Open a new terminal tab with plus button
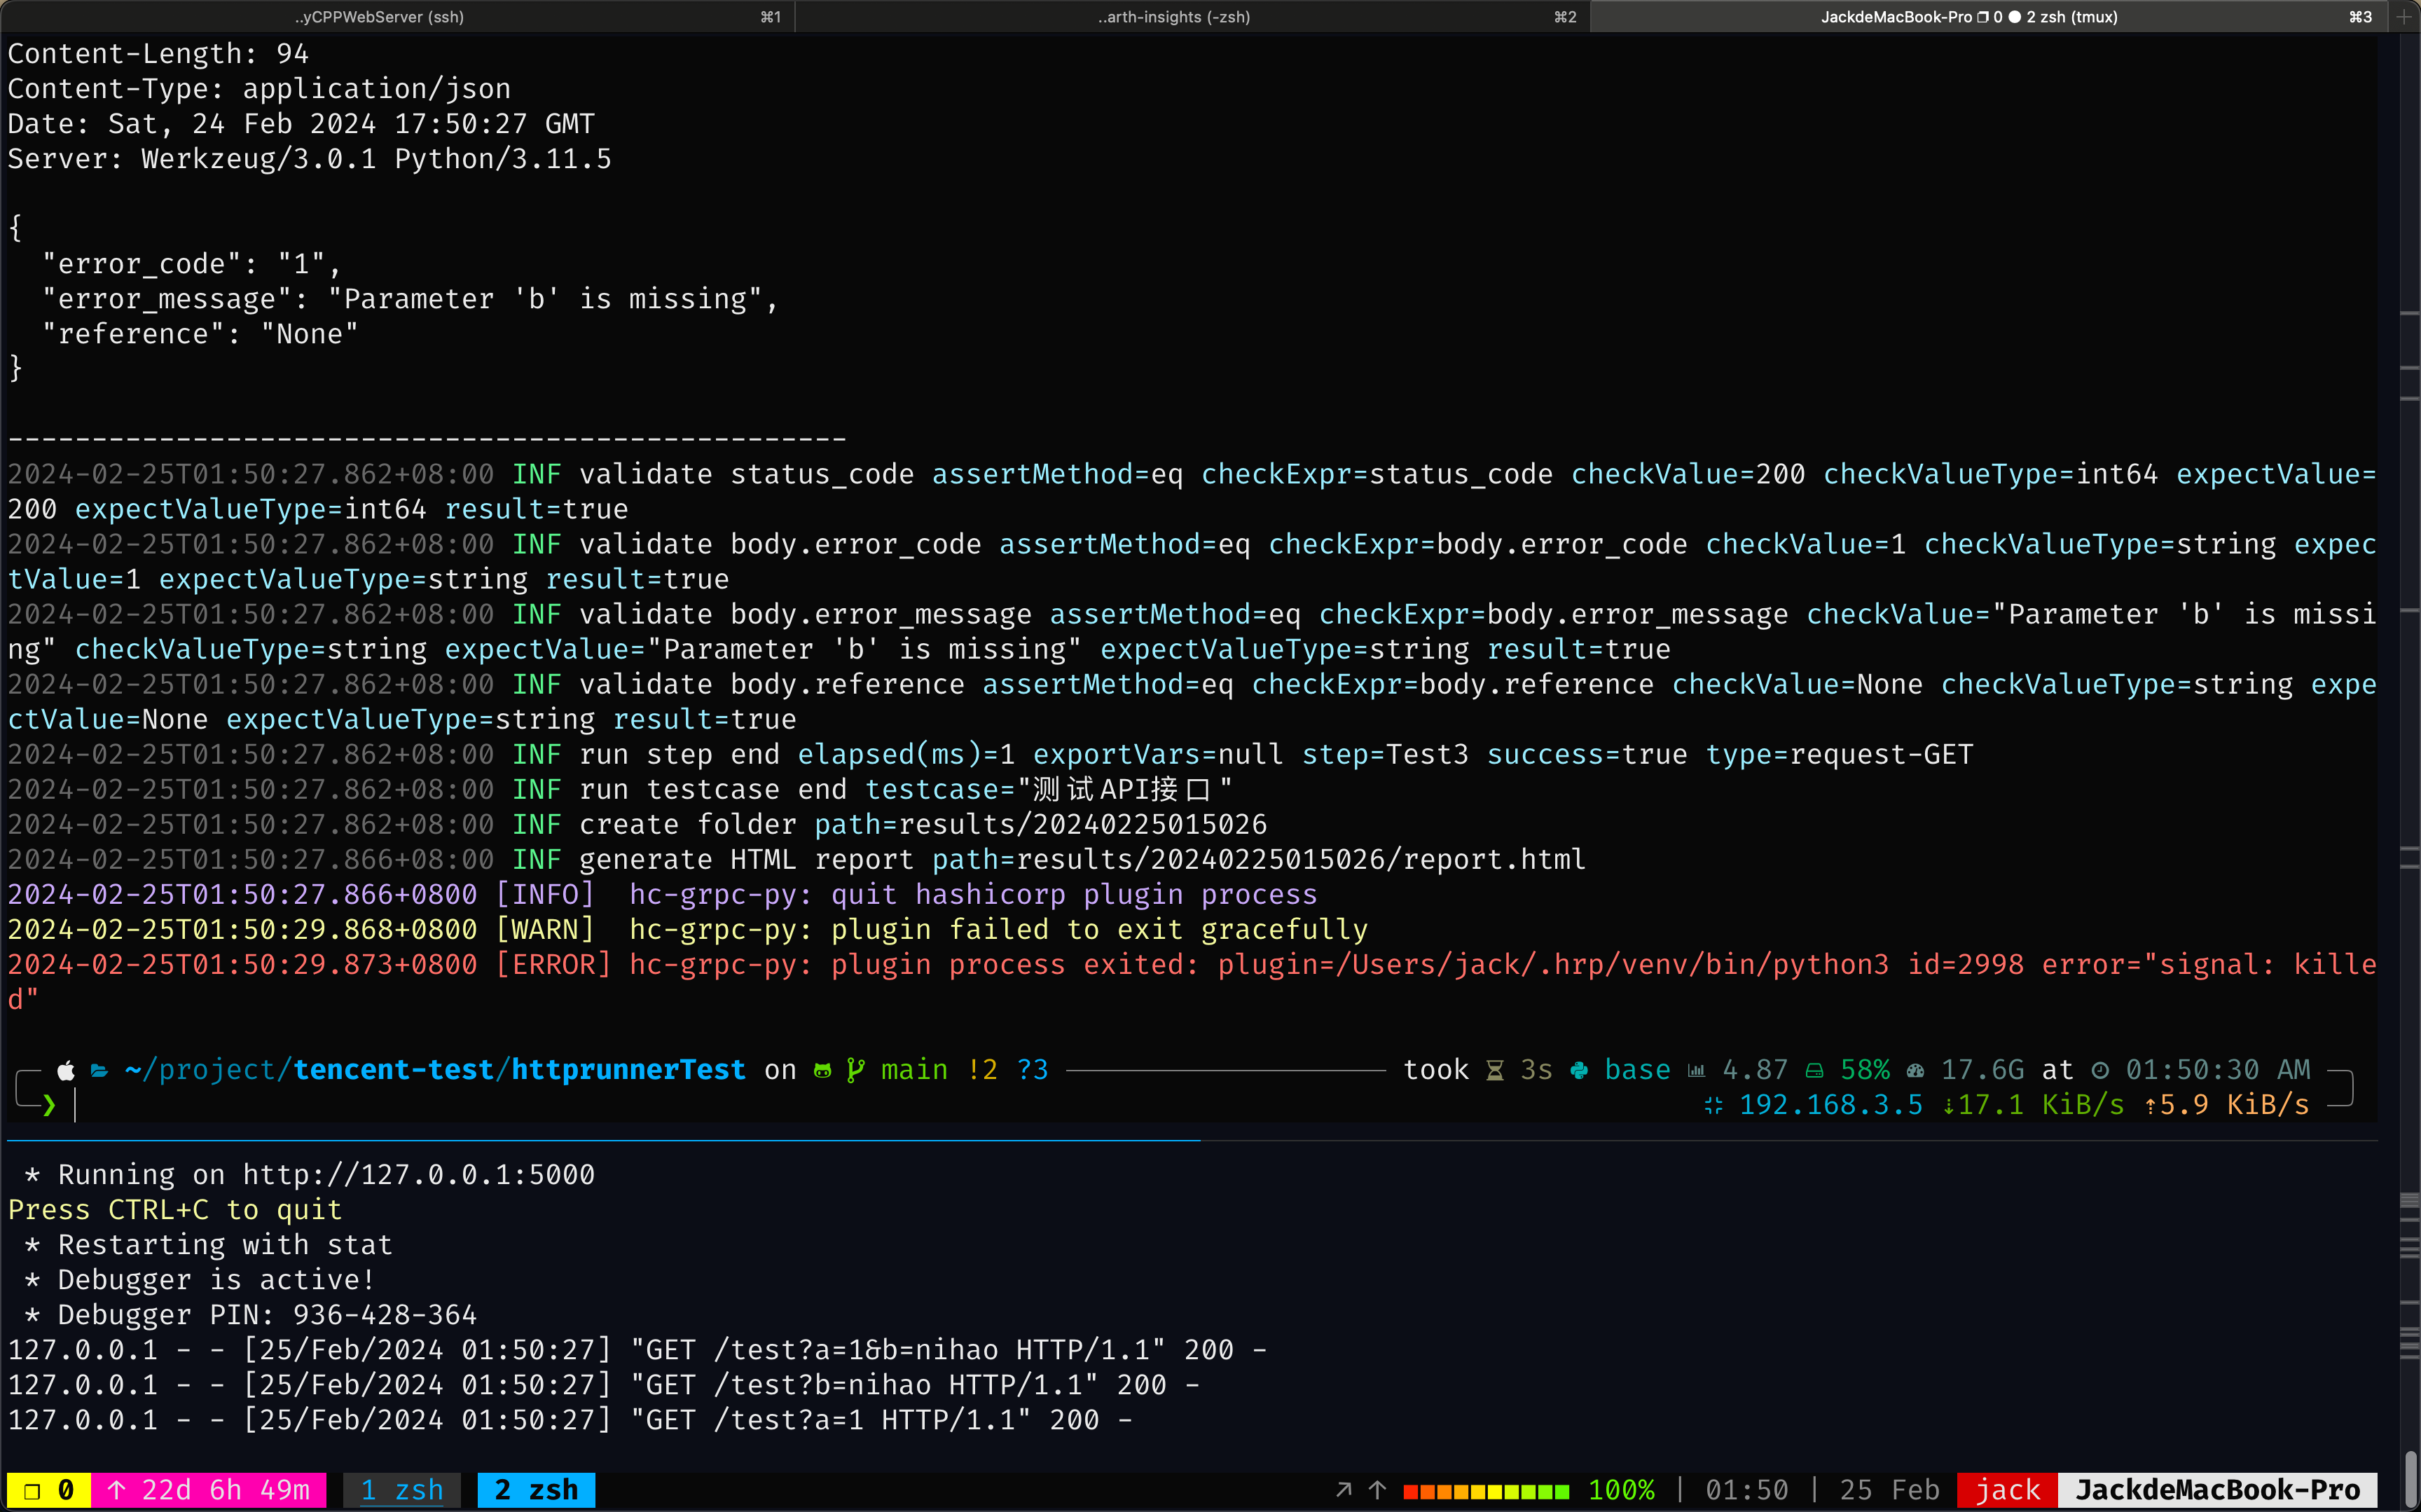Image resolution: width=2421 pixels, height=1512 pixels. [x=2404, y=16]
